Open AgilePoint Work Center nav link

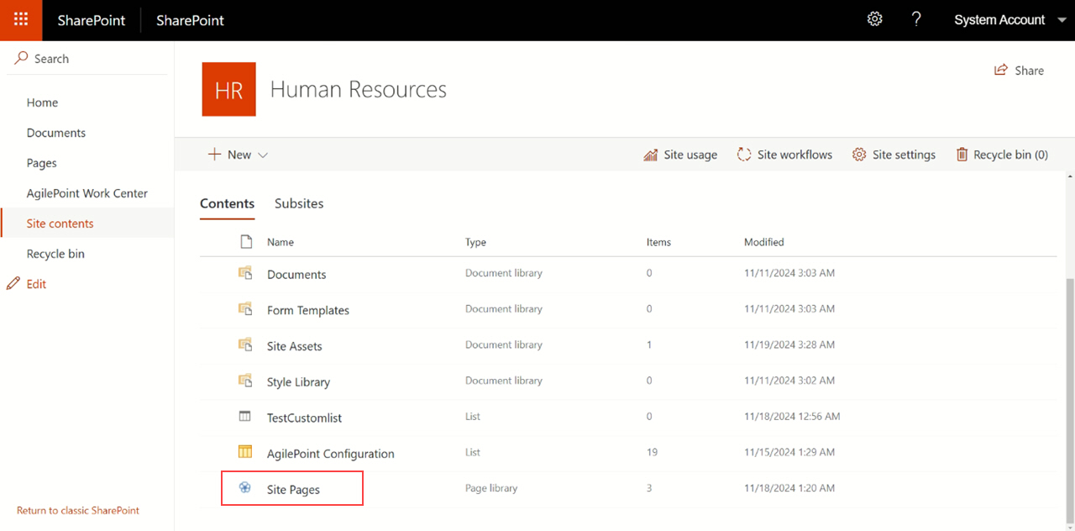tap(87, 193)
